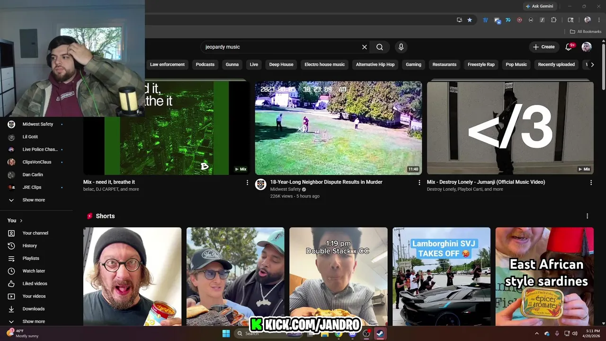Open YouTube notifications bell
606x341 pixels.
569,47
